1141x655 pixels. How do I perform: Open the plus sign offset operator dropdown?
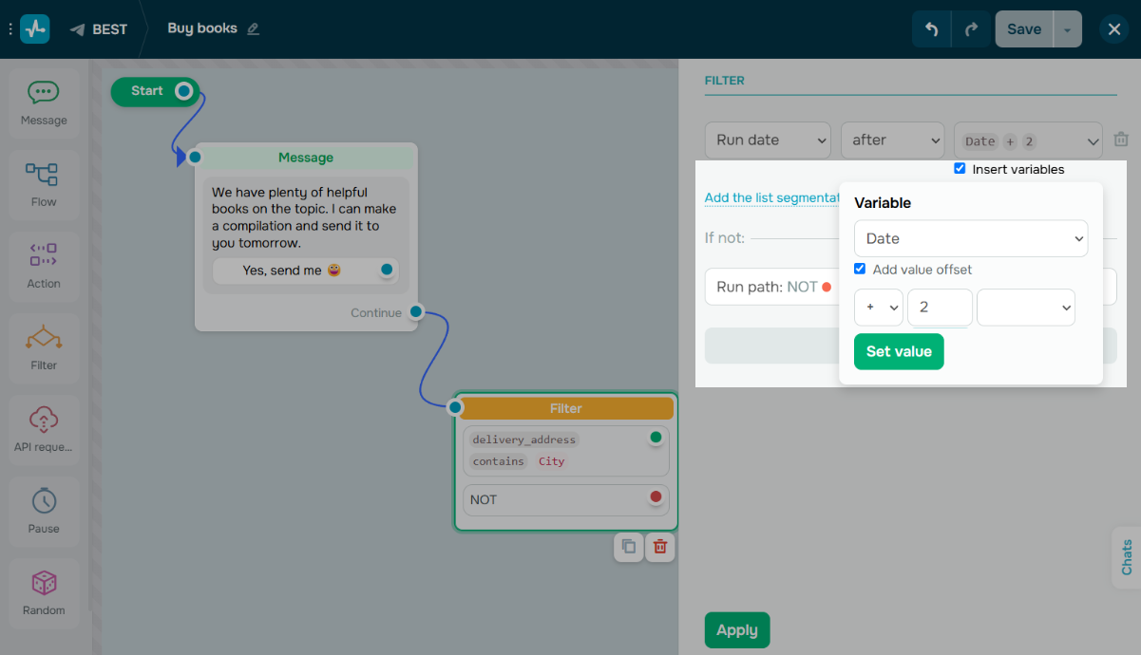(x=879, y=308)
